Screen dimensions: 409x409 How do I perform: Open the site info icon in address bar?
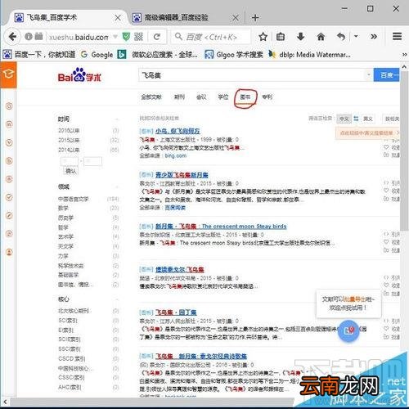tap(28, 36)
